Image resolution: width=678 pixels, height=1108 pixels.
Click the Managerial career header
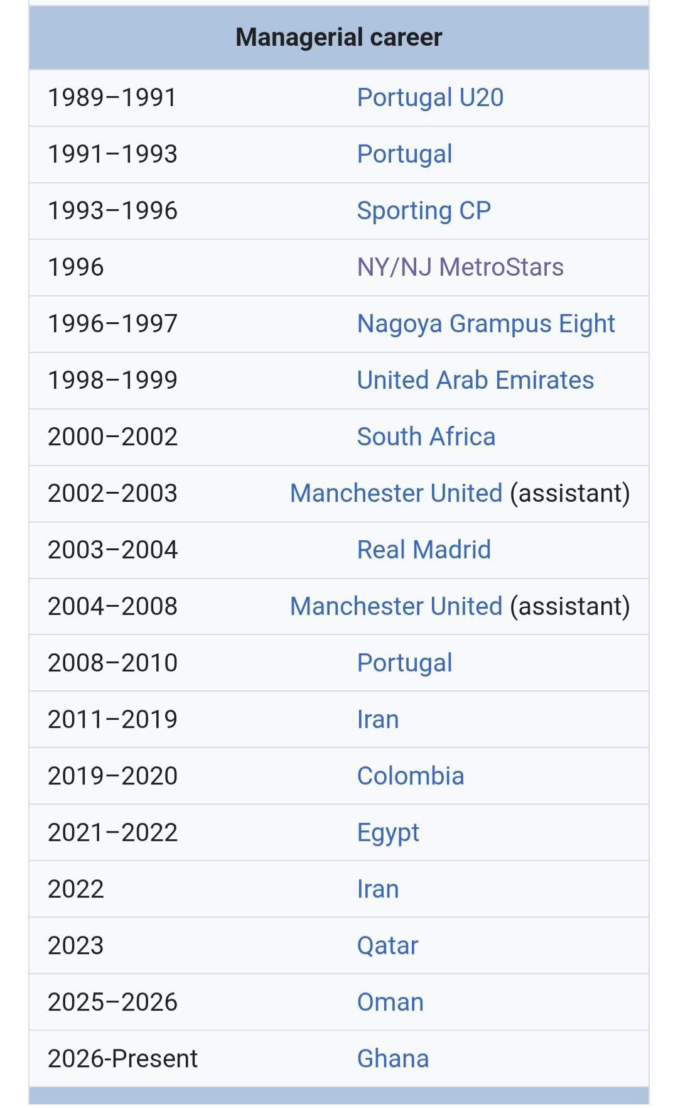(x=339, y=38)
